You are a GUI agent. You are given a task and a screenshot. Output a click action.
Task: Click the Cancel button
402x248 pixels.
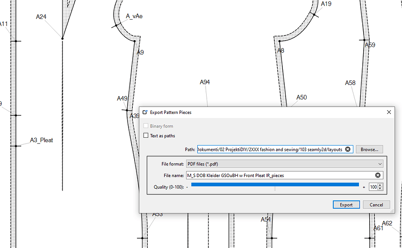tap(376, 205)
